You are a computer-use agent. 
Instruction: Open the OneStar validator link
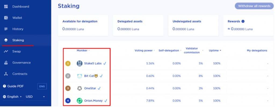[x=90, y=88]
